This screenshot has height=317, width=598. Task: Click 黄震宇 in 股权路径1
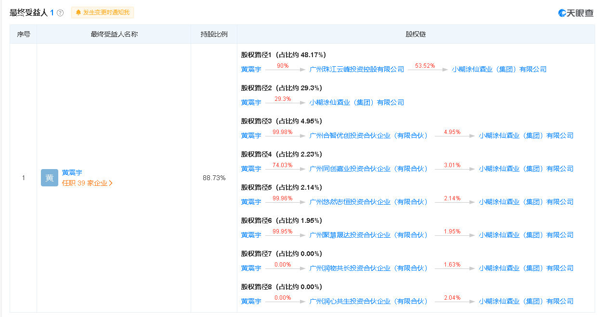[x=251, y=69]
